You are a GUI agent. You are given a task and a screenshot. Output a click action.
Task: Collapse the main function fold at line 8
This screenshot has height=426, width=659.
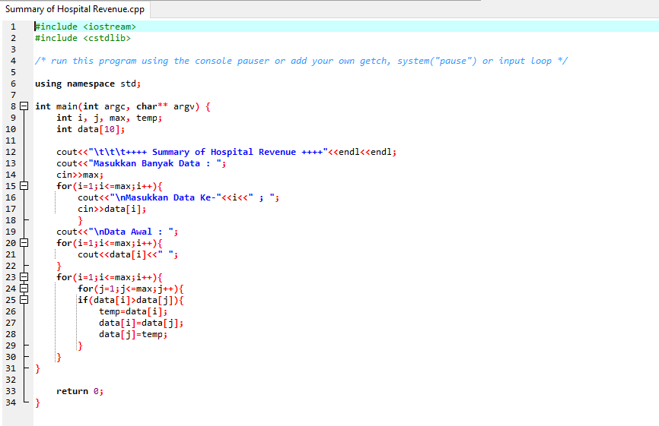(x=24, y=106)
